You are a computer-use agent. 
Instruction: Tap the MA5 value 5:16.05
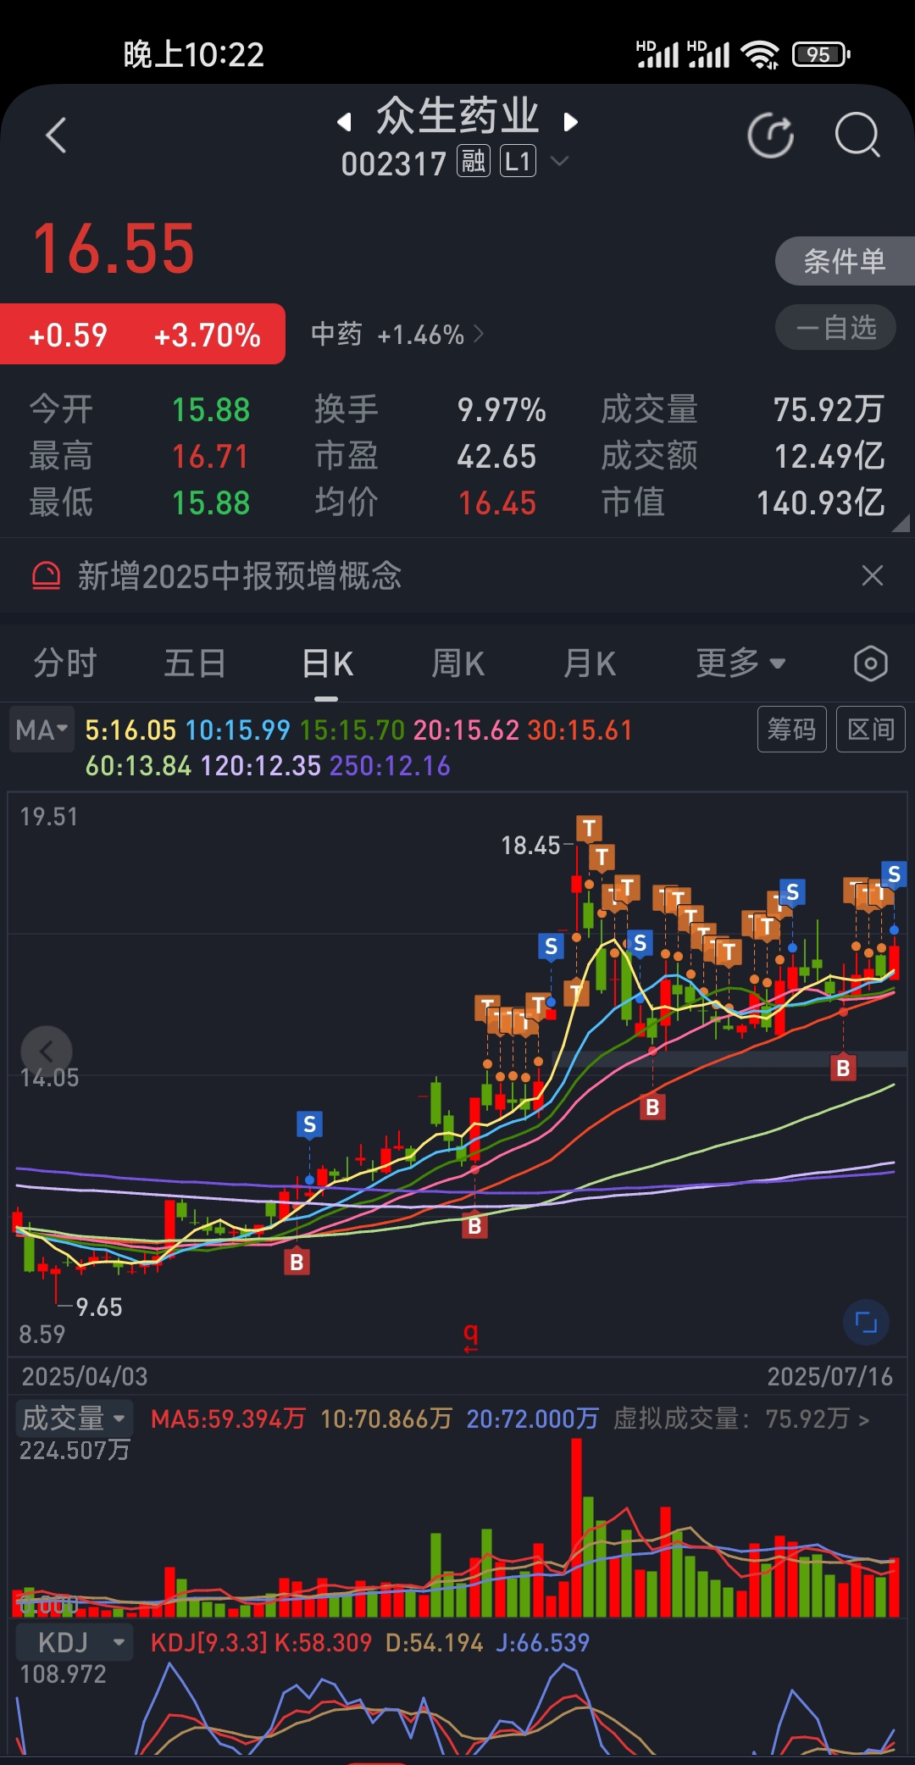click(130, 730)
